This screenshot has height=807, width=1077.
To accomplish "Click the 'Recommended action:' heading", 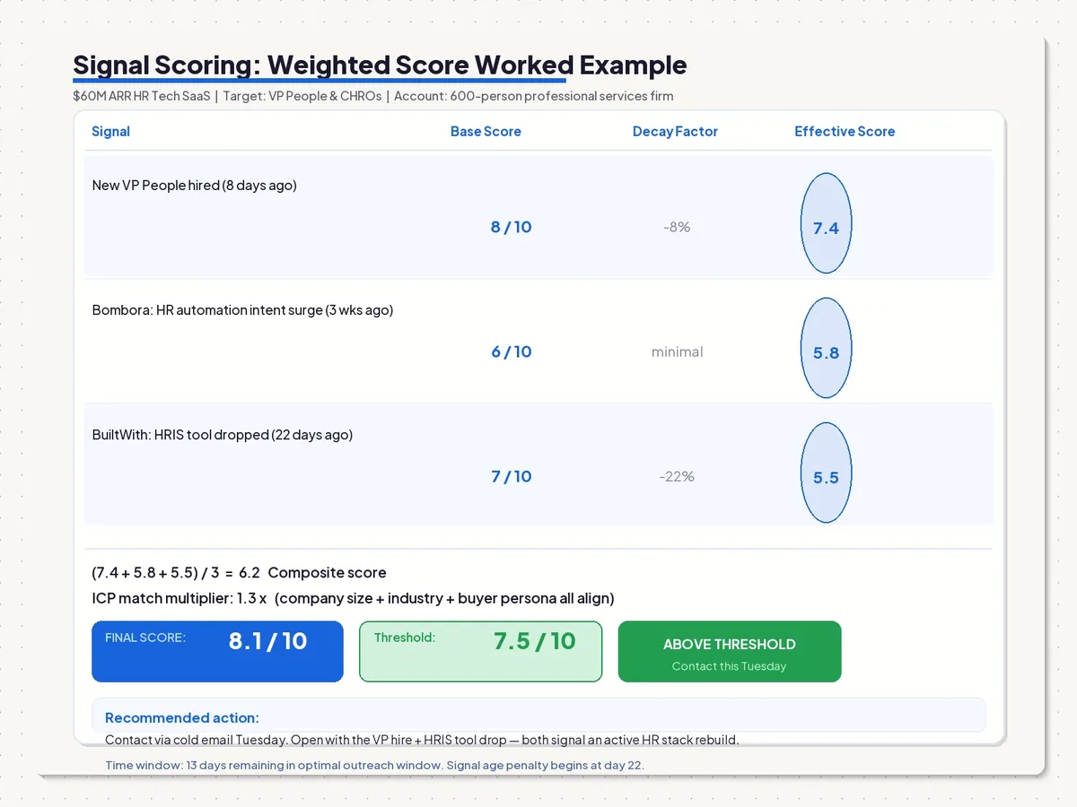I will pyautogui.click(x=181, y=717).
